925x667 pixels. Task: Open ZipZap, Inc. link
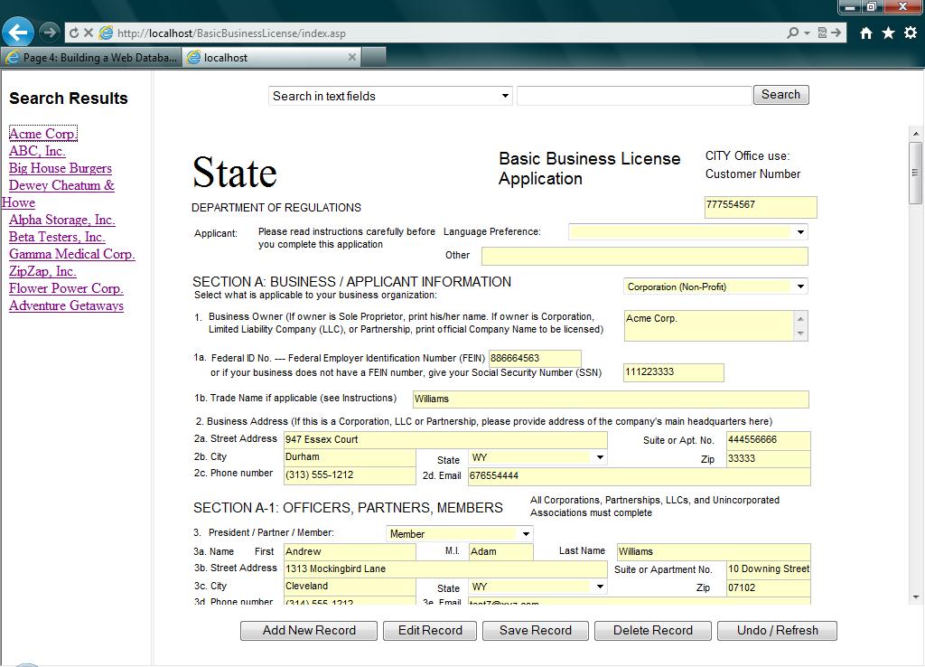point(42,271)
